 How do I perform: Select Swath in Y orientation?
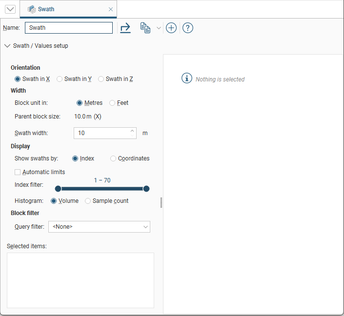pos(60,79)
